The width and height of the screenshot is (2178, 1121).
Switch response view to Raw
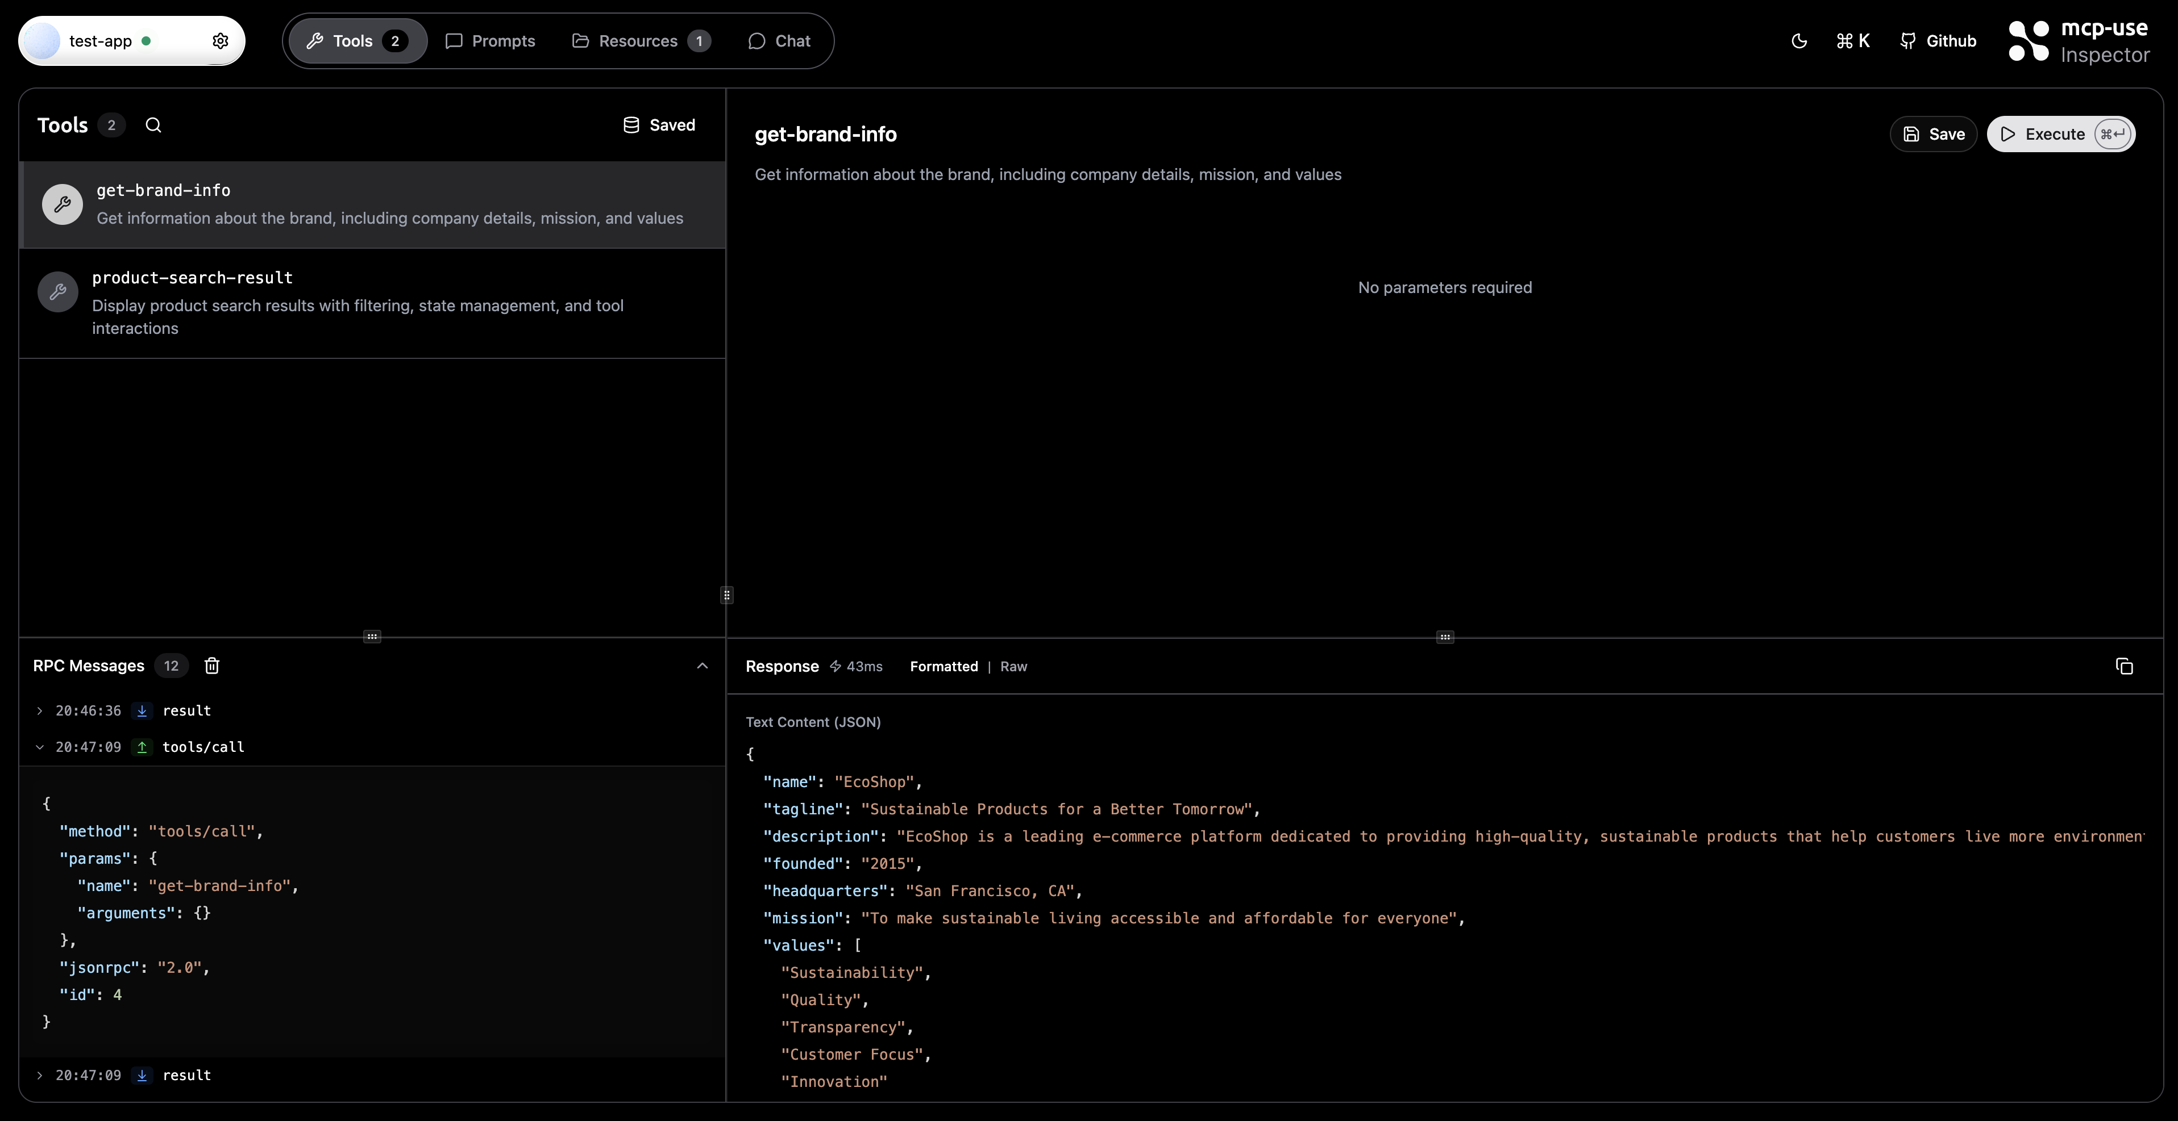pyautogui.click(x=1013, y=666)
